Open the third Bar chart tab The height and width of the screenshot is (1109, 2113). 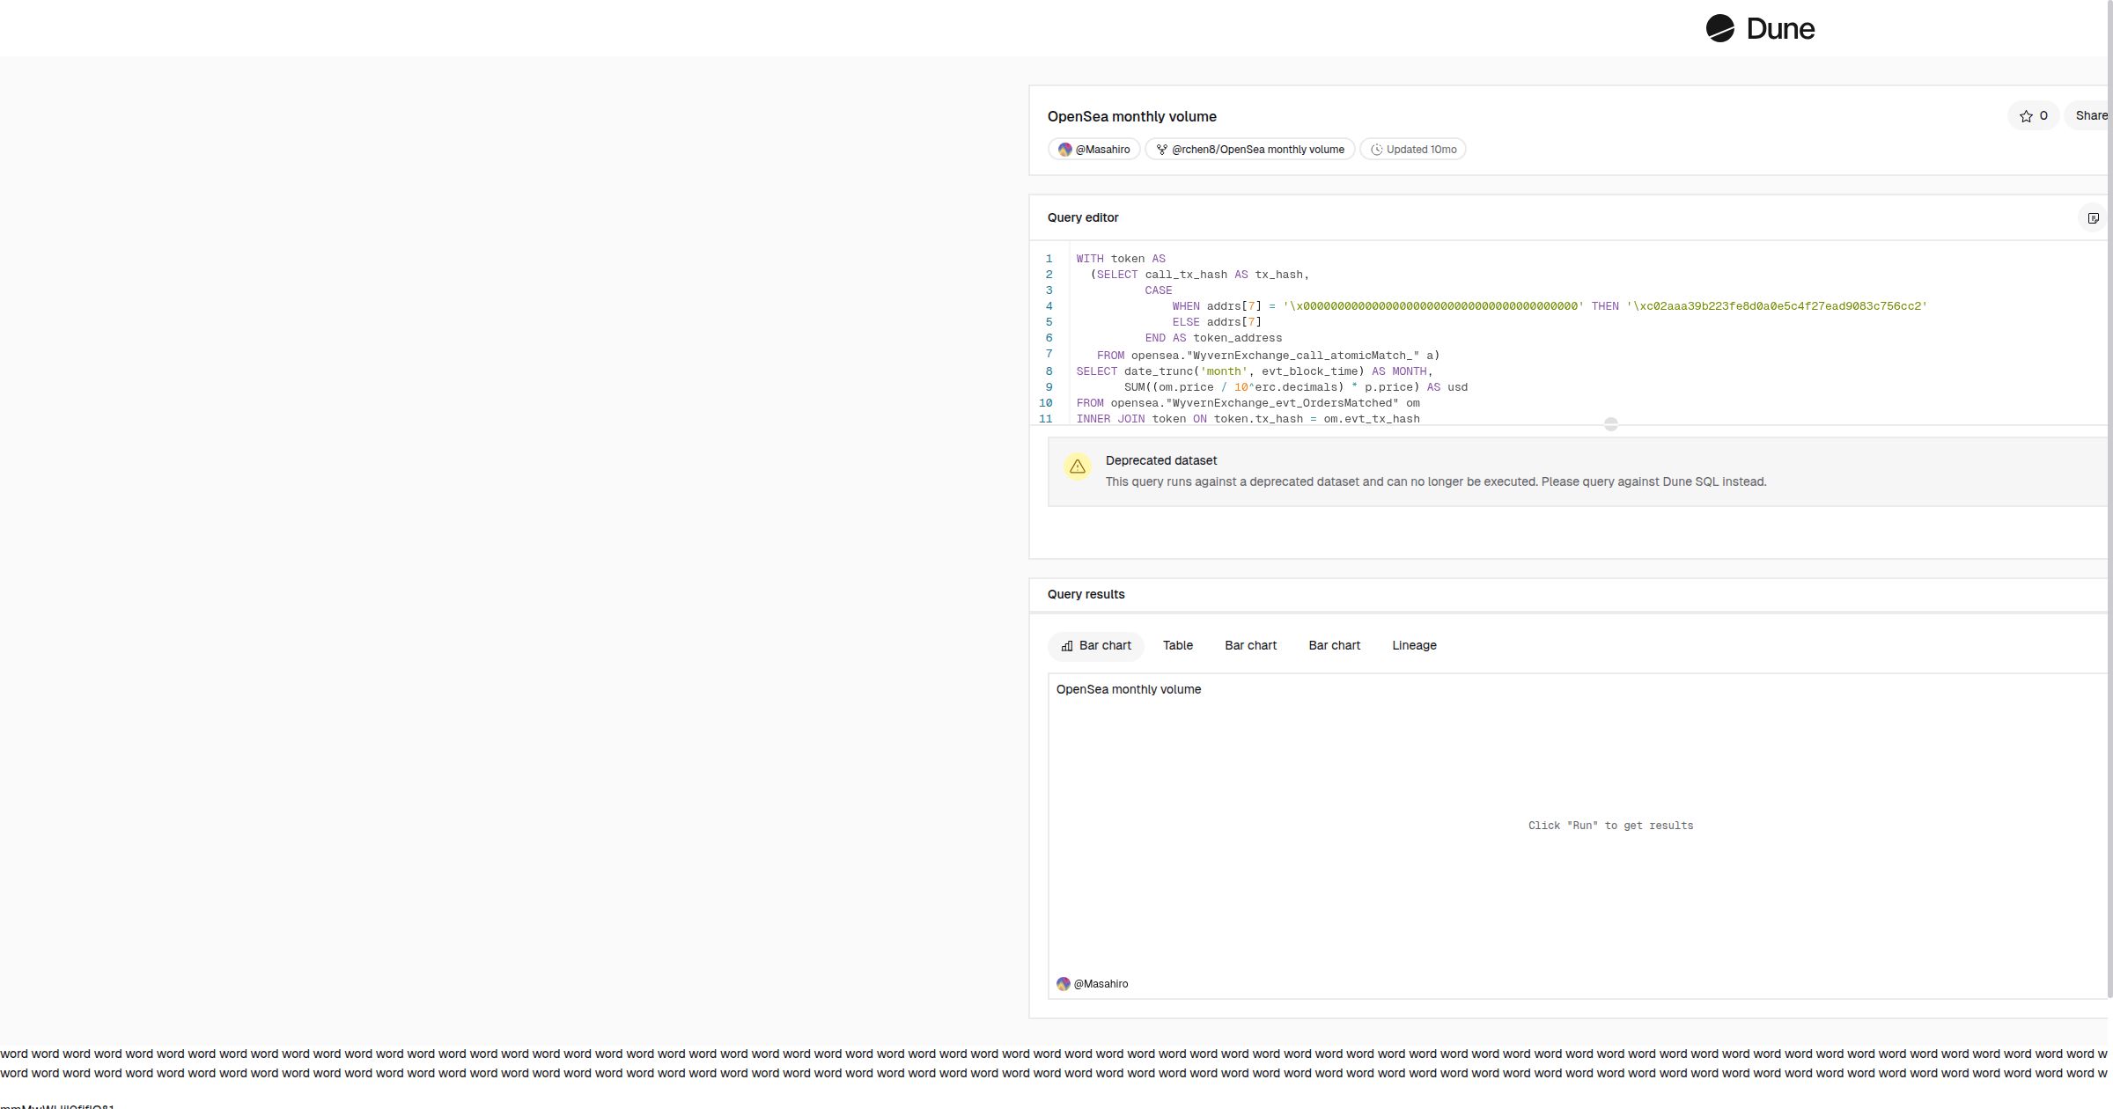(x=1334, y=645)
